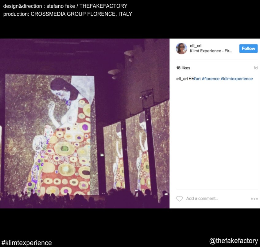
Task: Open Klimt Experience location link
Action: pyautogui.click(x=211, y=51)
